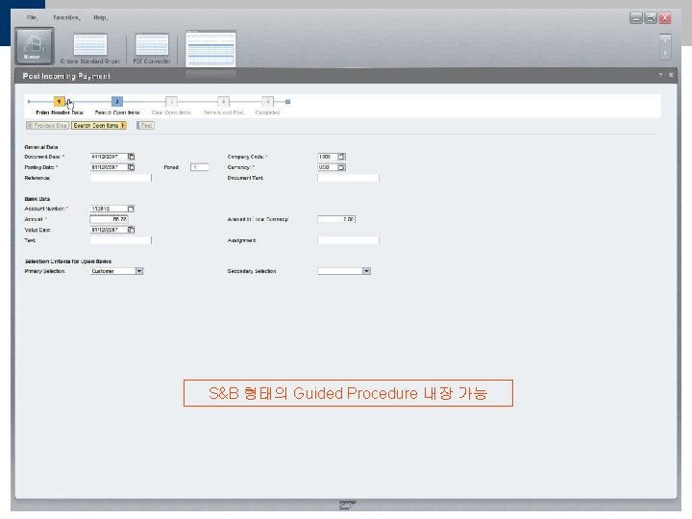The width and height of the screenshot is (692, 519).
Task: Click the Text field under Bank Data
Action: click(x=121, y=240)
